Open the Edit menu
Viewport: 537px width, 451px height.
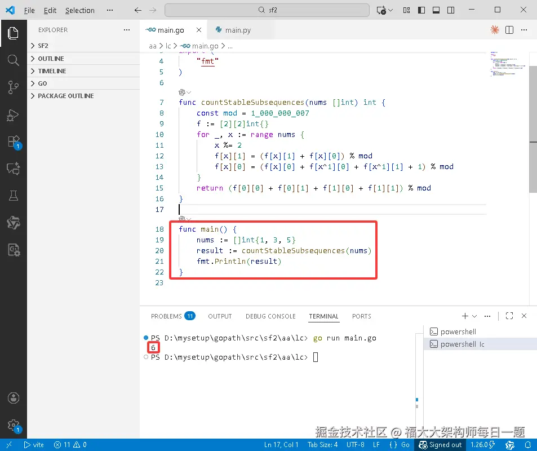(x=50, y=10)
